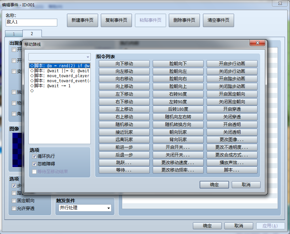Select the empty last command row ◇

pyautogui.click(x=60, y=91)
